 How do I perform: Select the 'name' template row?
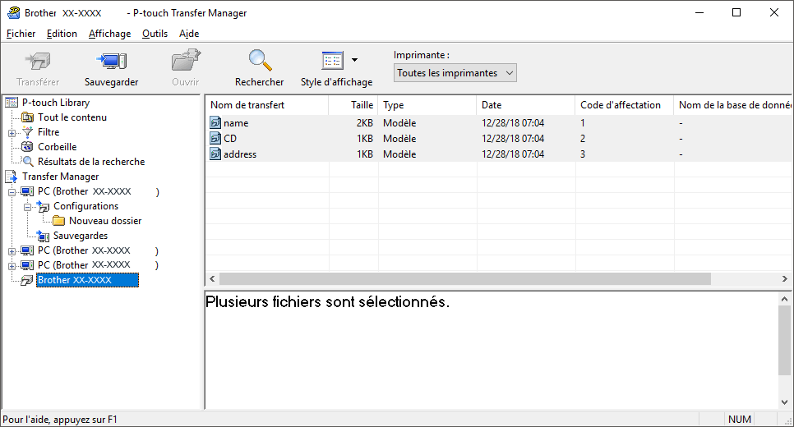pyautogui.click(x=499, y=123)
